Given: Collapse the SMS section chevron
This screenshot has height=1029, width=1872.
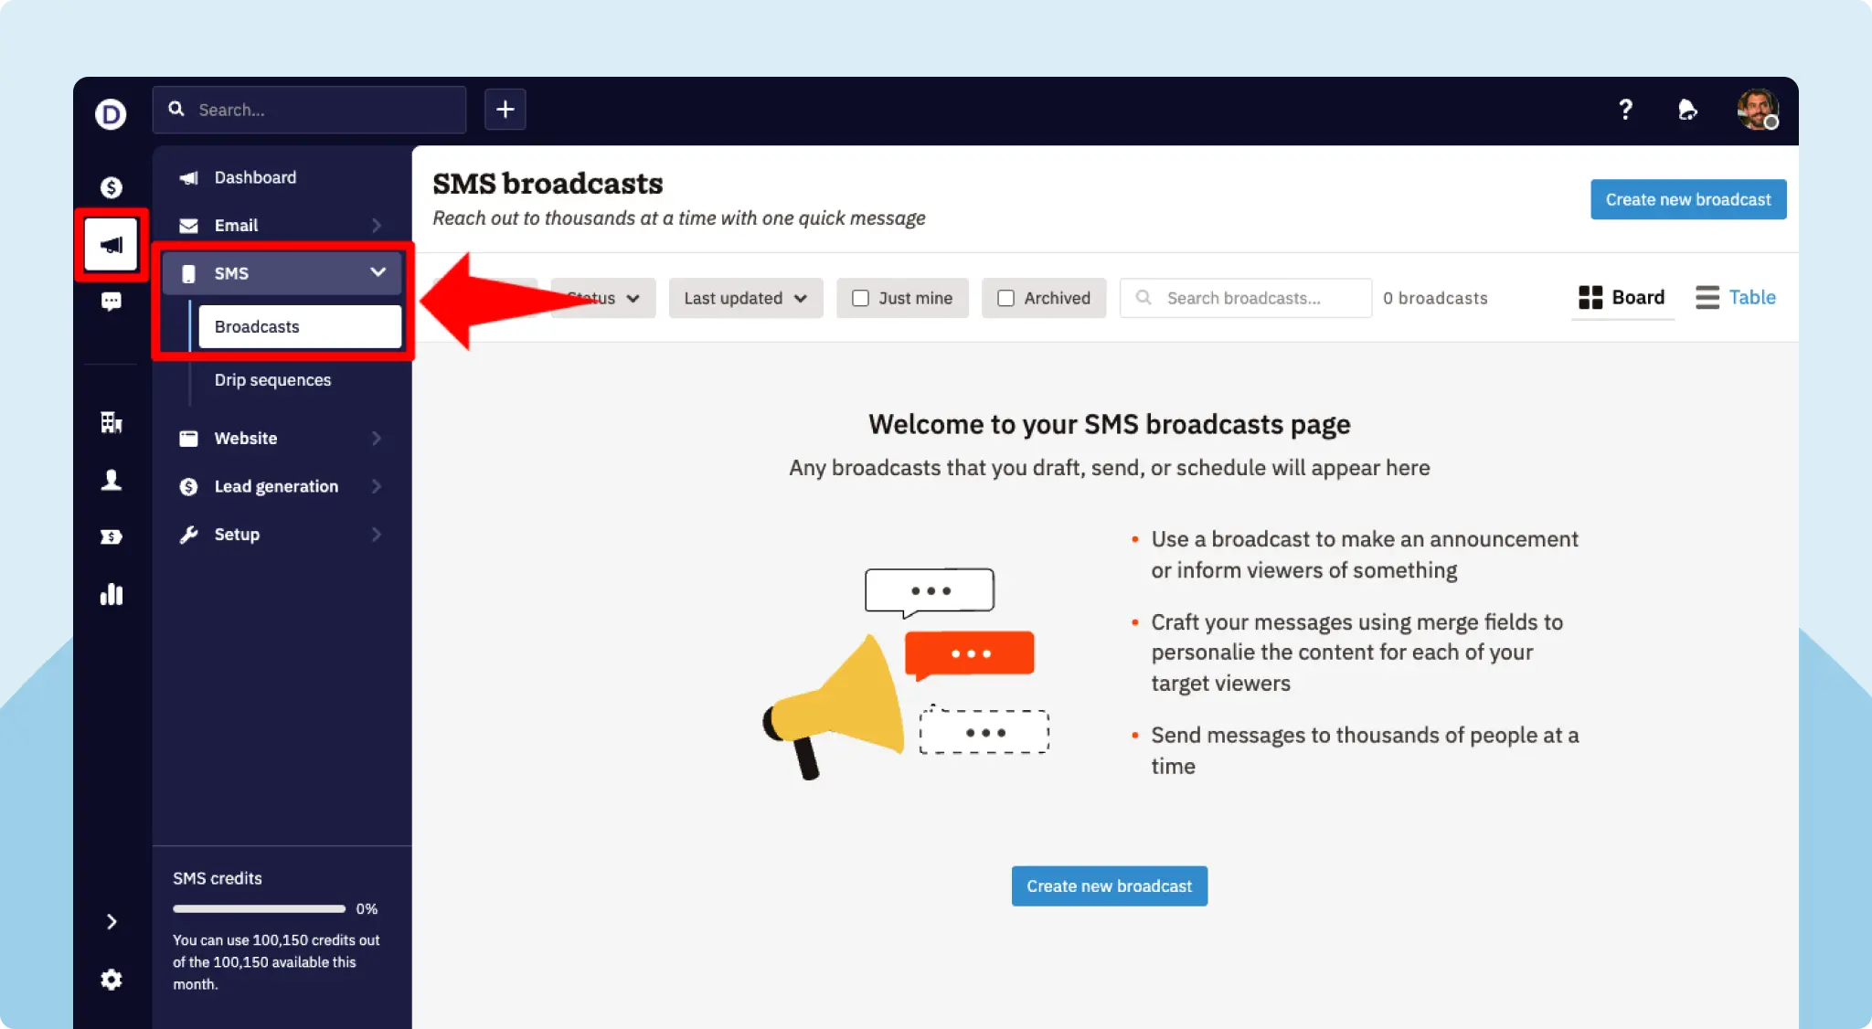Looking at the screenshot, I should pos(378,272).
